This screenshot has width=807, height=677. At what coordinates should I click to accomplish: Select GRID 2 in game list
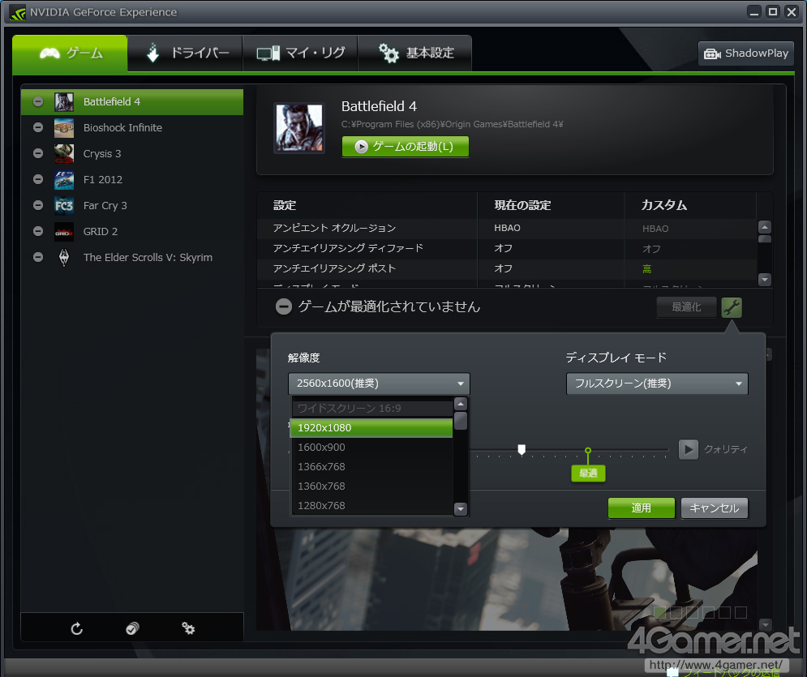(x=131, y=232)
